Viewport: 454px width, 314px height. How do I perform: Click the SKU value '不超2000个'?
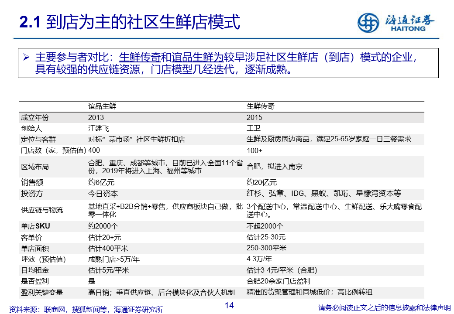pyautogui.click(x=265, y=226)
